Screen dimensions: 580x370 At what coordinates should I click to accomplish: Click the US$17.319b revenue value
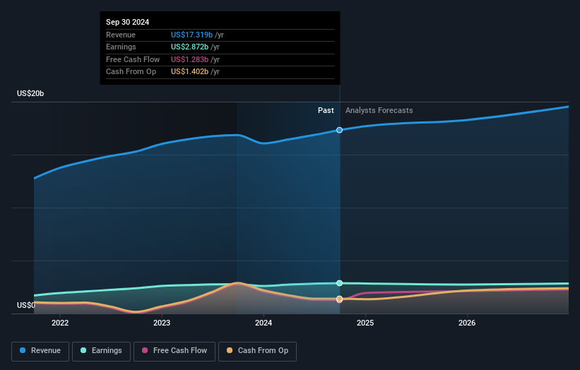click(x=191, y=35)
